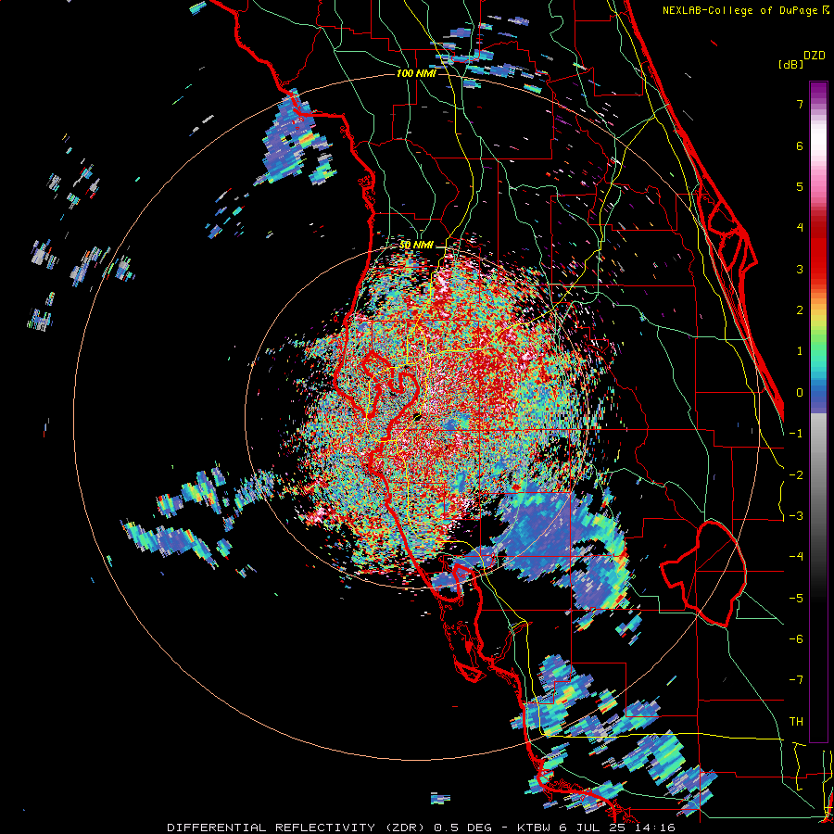The height and width of the screenshot is (834, 834).
Task: Click the -4 value on color scale
Action: tap(796, 557)
